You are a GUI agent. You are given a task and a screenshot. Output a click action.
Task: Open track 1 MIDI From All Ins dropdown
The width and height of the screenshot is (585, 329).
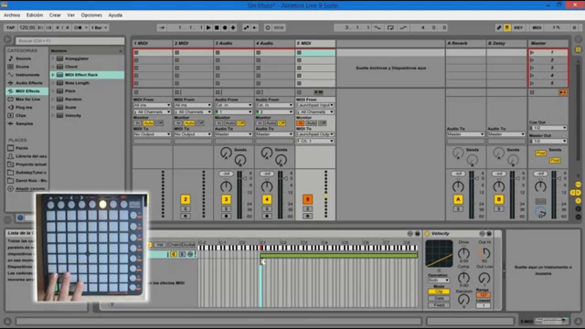pyautogui.click(x=152, y=105)
